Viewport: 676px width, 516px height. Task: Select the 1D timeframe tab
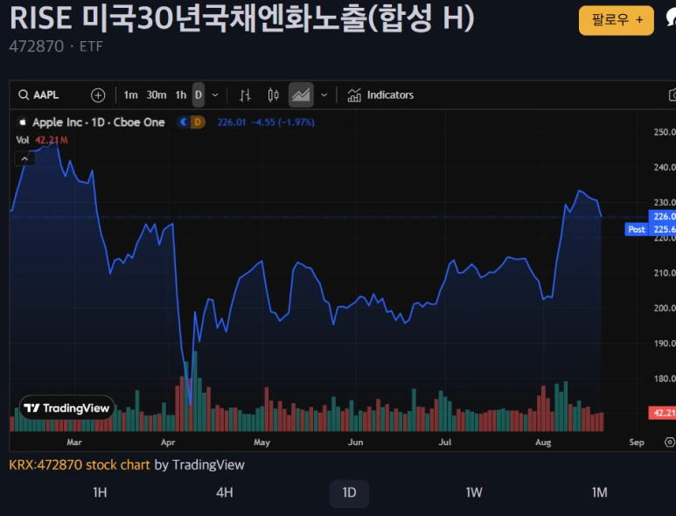[349, 493]
